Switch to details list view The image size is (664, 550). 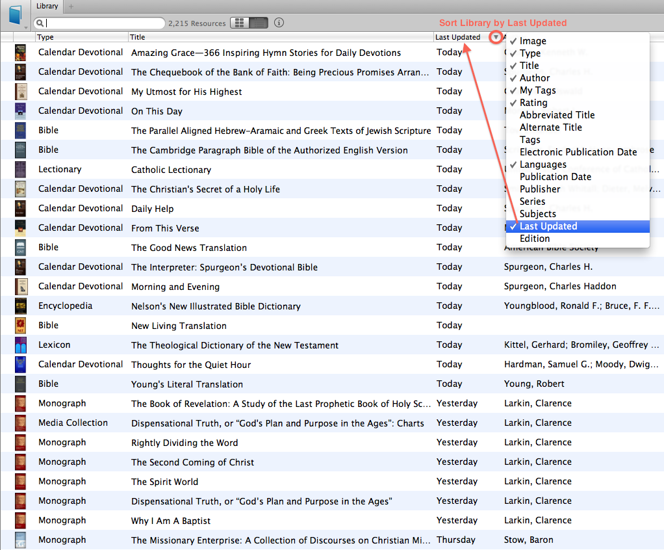tap(259, 23)
